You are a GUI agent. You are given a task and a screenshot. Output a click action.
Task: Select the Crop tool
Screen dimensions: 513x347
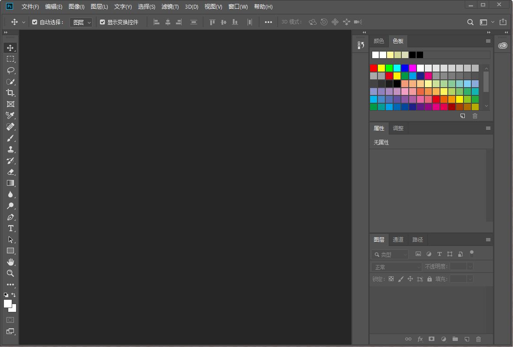point(10,93)
